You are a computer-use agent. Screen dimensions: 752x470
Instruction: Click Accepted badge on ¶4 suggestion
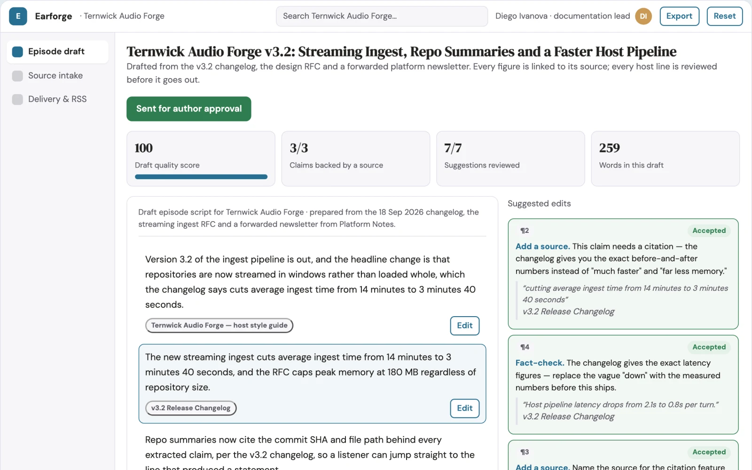[709, 347]
